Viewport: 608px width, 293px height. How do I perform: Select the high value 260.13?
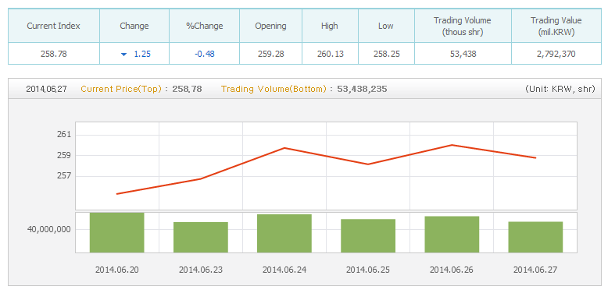[330, 54]
